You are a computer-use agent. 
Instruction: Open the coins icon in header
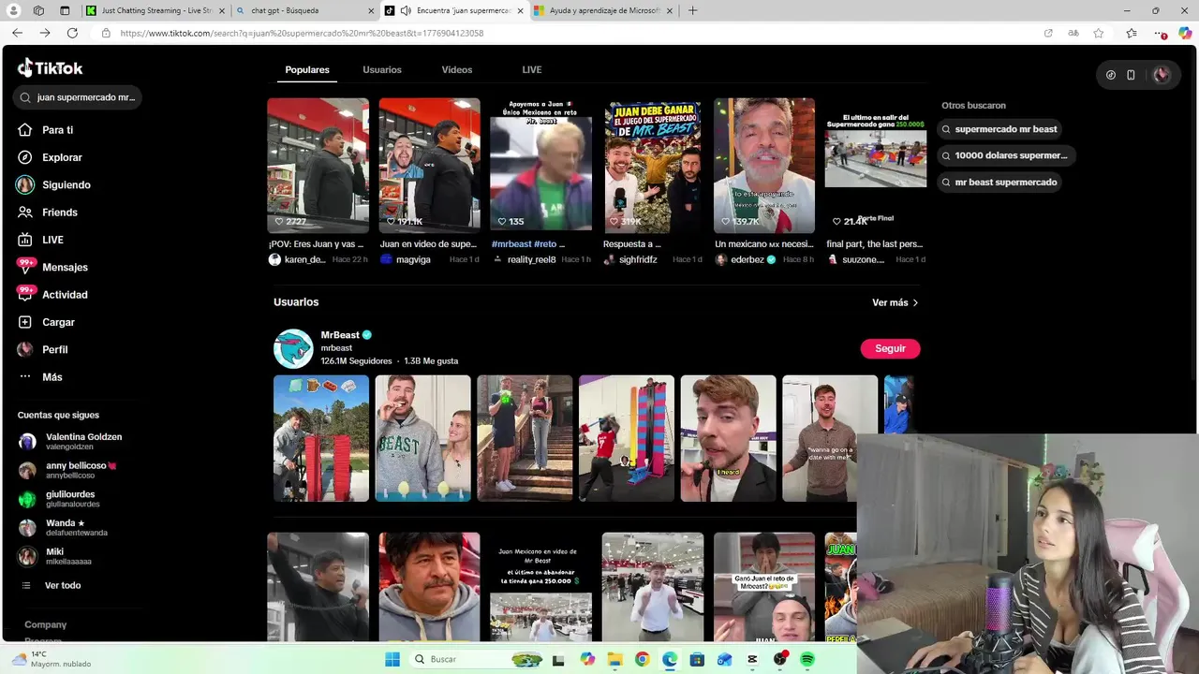(1111, 75)
